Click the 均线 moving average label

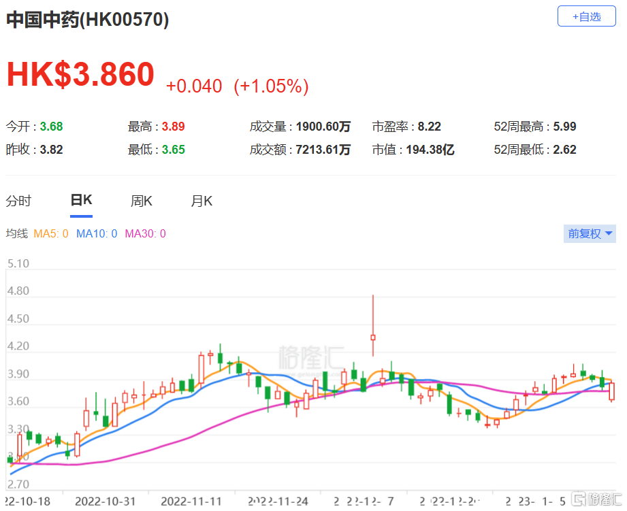[x=17, y=233]
